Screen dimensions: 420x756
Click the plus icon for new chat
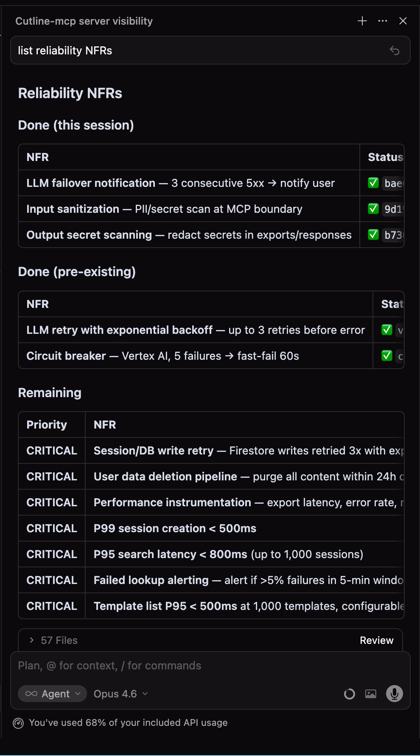click(362, 21)
